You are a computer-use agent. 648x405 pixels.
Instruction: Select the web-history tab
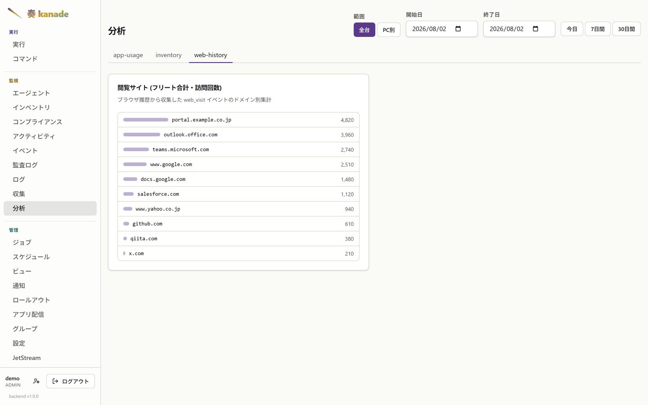coord(211,55)
